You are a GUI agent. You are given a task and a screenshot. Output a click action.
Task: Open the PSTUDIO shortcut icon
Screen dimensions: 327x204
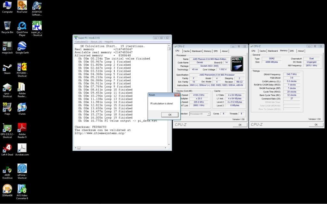click(x=22, y=70)
